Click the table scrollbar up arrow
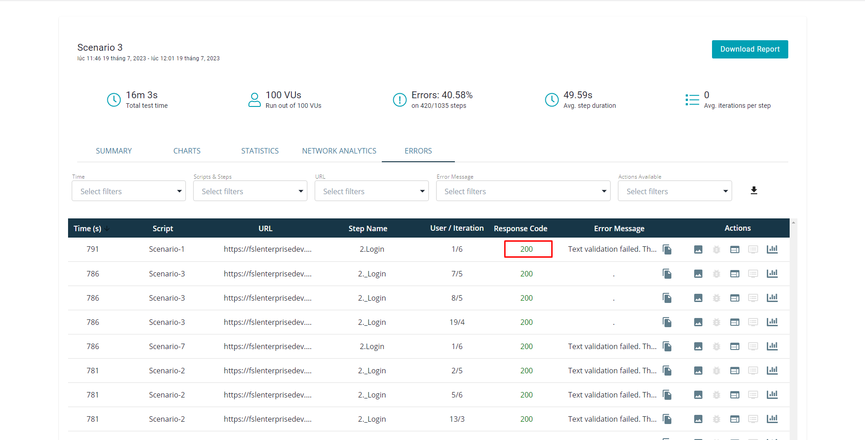Screen dimensions: 865x440 793,223
